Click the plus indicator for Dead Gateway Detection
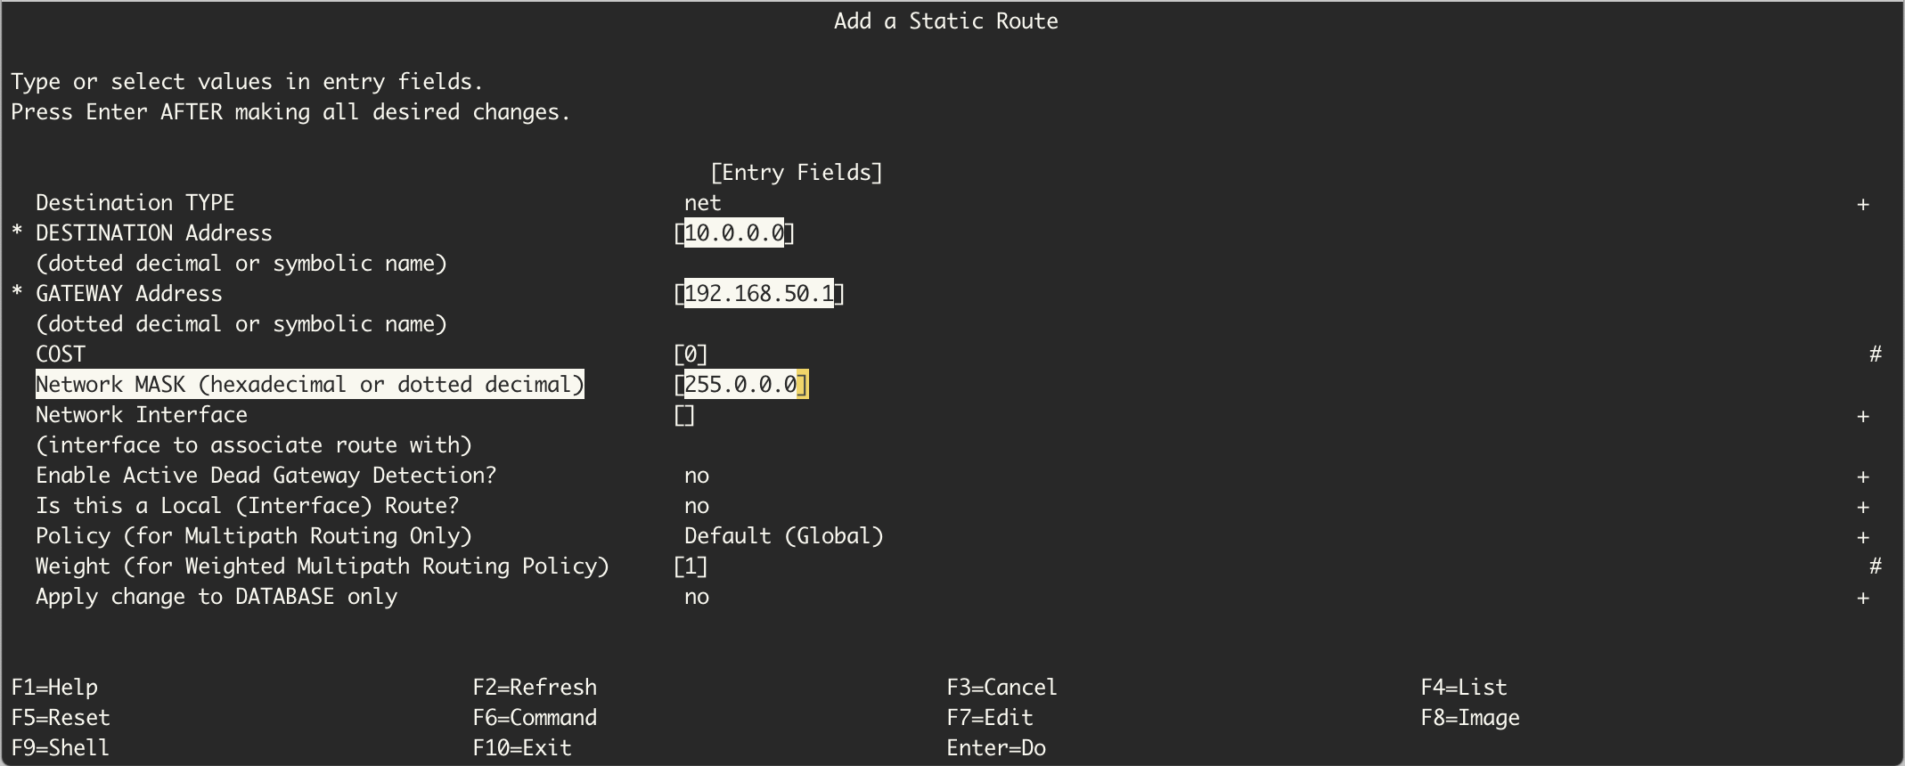This screenshot has height=766, width=1905. click(1862, 477)
